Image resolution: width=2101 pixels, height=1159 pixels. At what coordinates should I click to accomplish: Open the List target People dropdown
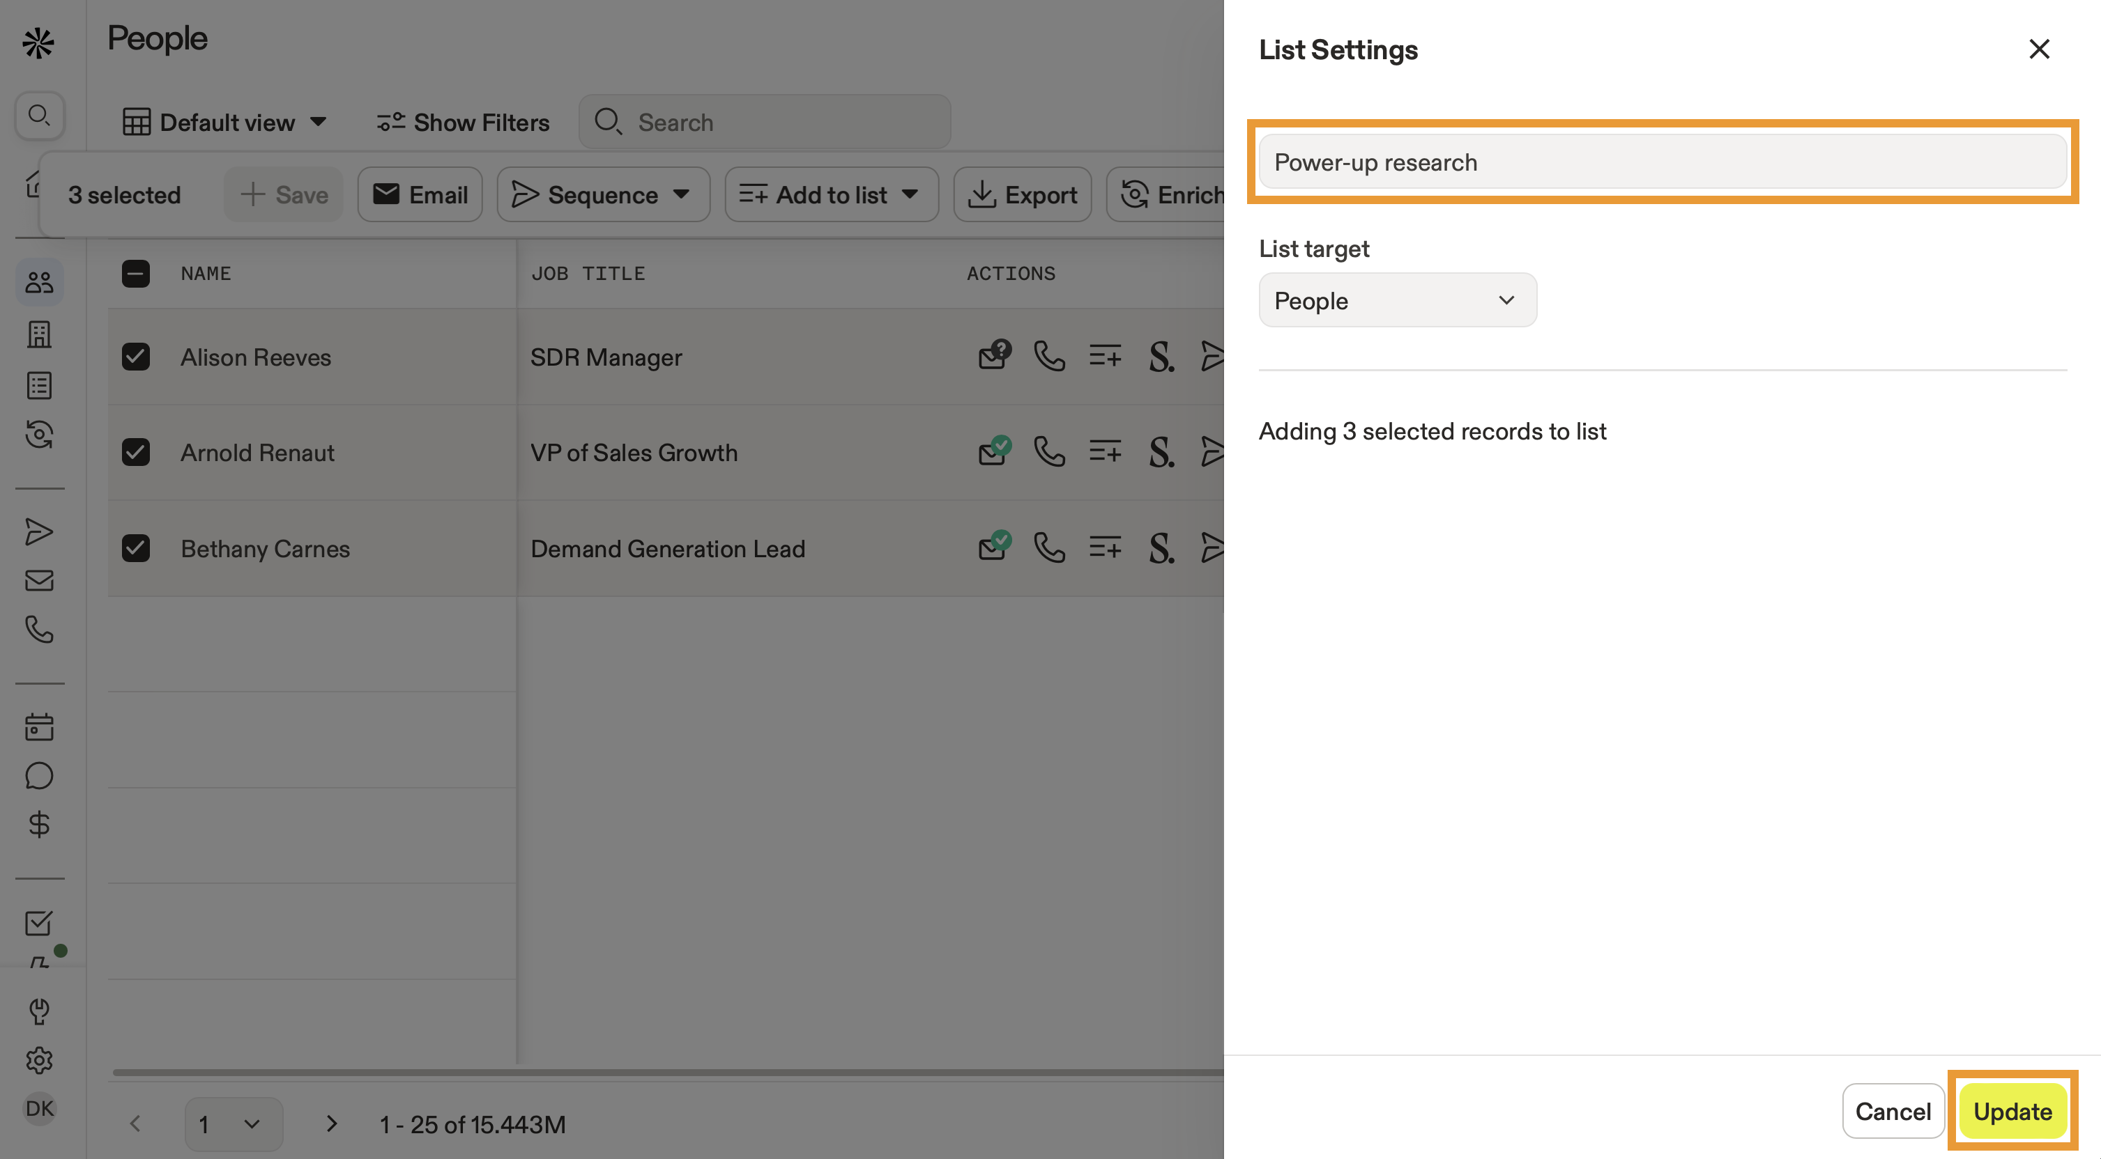(1396, 301)
